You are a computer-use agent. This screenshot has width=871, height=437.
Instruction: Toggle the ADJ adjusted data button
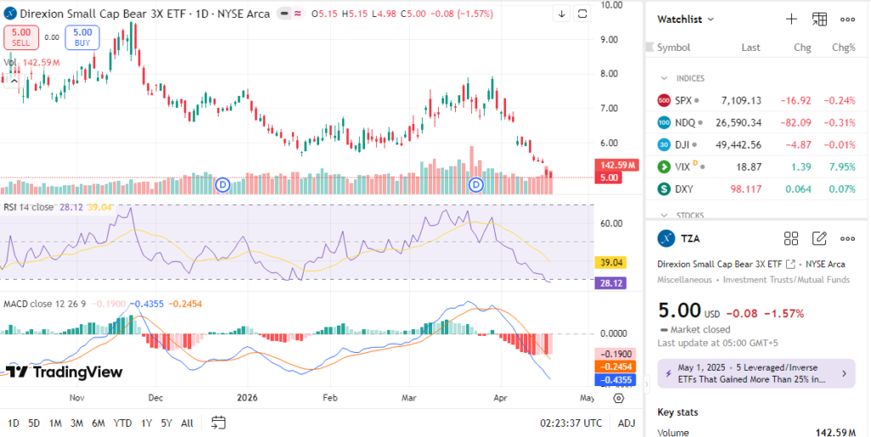(x=626, y=423)
